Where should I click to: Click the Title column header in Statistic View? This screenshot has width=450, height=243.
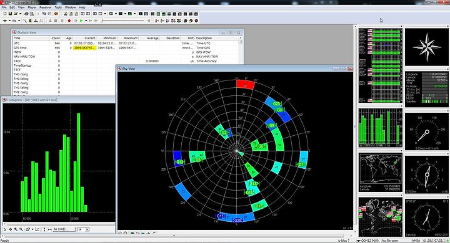[x=31, y=38]
